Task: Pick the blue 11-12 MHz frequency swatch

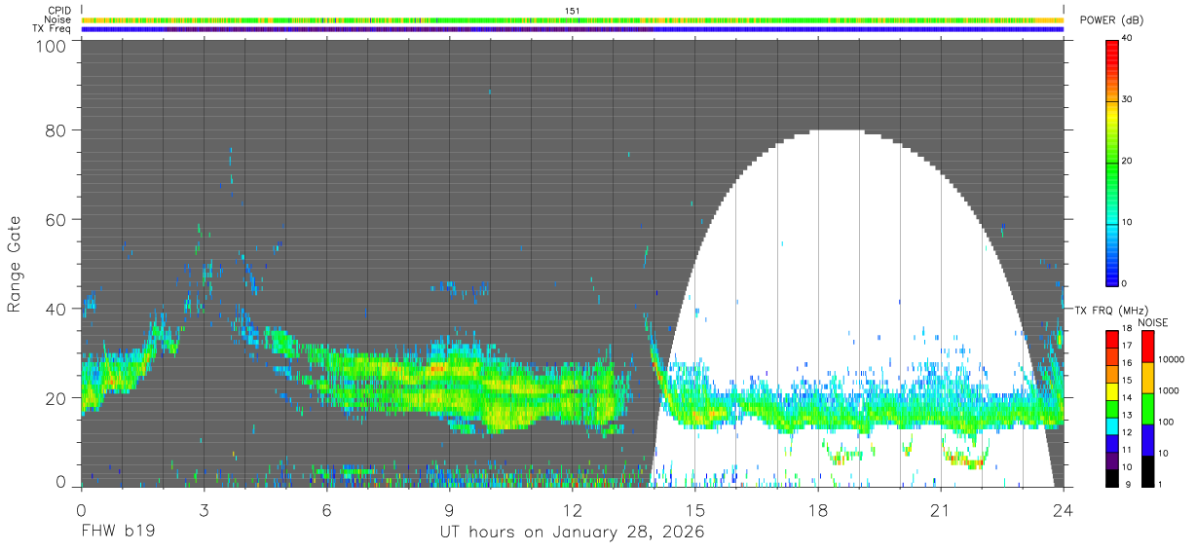Action: 1112,443
